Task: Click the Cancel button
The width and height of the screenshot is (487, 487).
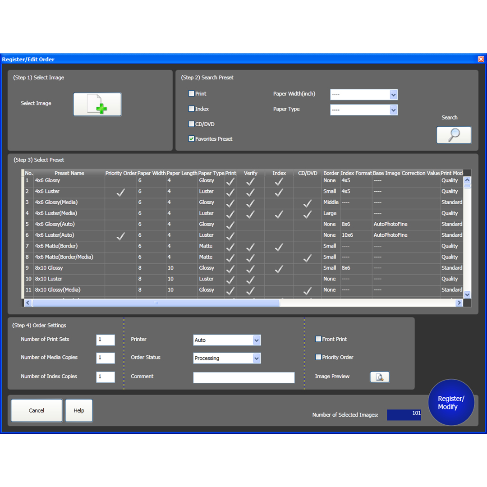Action: (x=37, y=411)
